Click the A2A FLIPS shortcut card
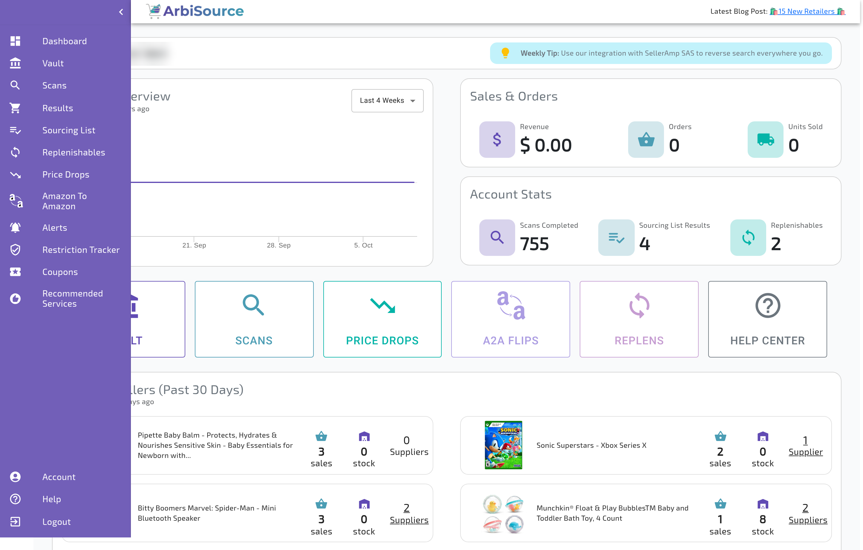 click(x=511, y=319)
